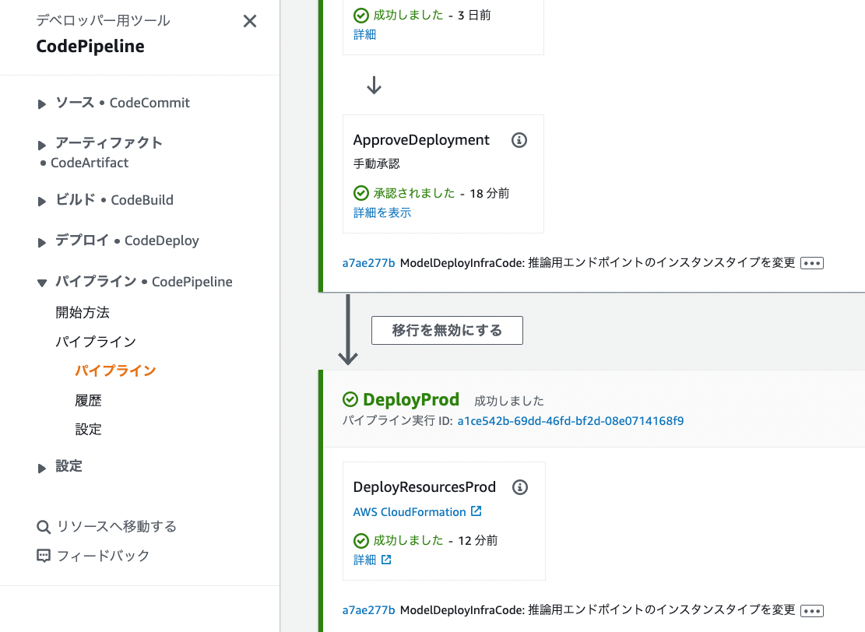The height and width of the screenshot is (632, 865).
Task: Select 履歴 under the pipeline menu
Action: click(88, 400)
